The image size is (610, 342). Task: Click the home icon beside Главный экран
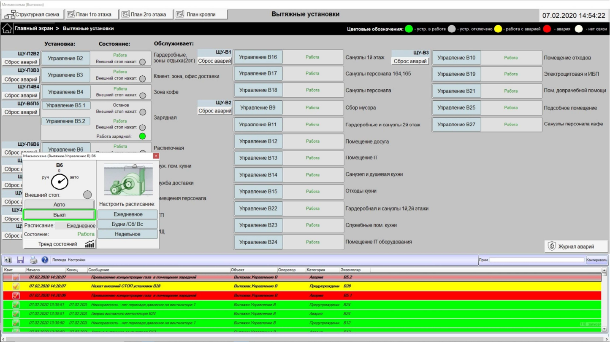click(7, 29)
